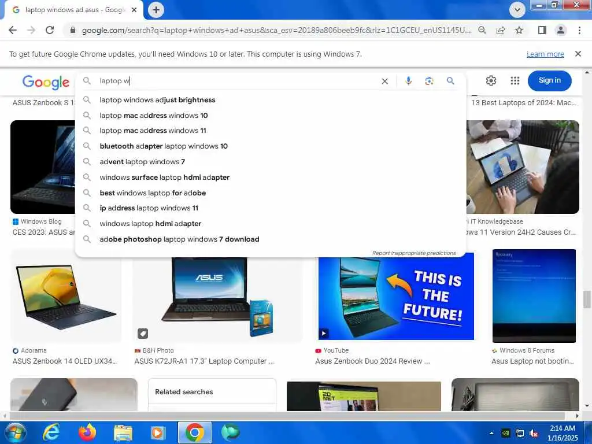Search by image with Google Lens
592x444 pixels.
pyautogui.click(x=429, y=81)
